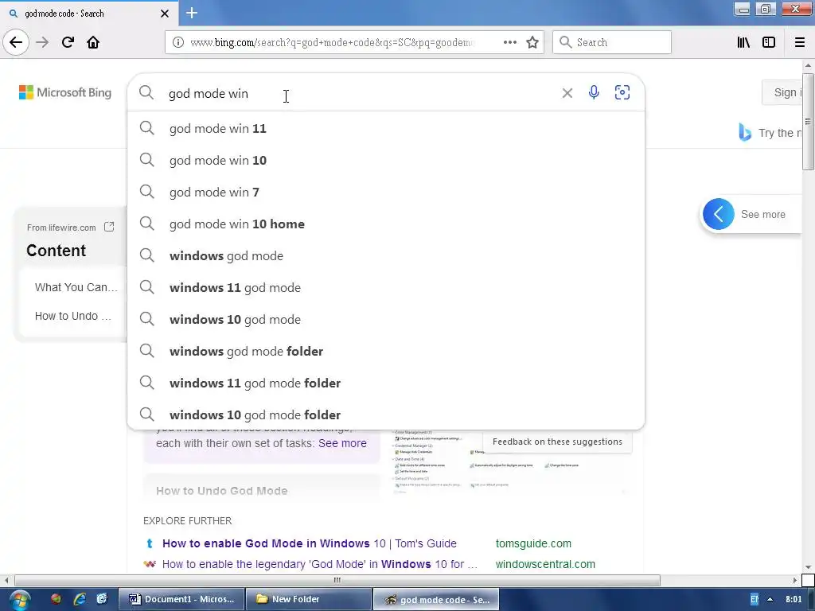The image size is (815, 611).
Task: Toggle the sidebar view icon
Action: click(769, 42)
